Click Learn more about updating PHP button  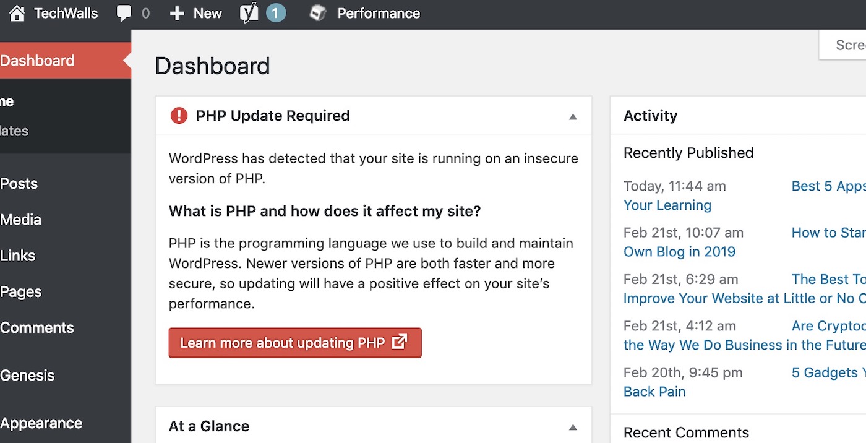[283, 343]
